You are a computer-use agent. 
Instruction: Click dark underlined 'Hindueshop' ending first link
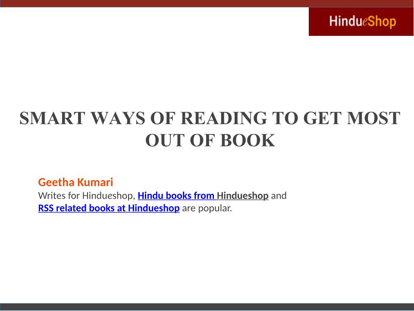click(x=243, y=196)
